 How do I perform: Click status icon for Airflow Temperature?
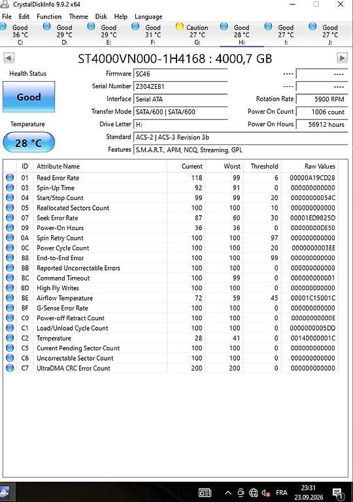(10, 298)
